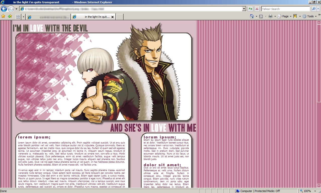Screen dimensions: 321x193
Task: Click into the Yahoo! Search box
Action: click(x=286, y=9)
